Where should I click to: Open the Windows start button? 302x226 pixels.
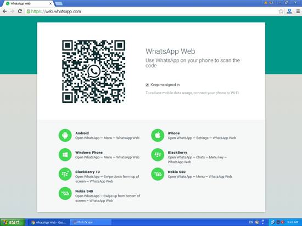pyautogui.click(x=13, y=222)
